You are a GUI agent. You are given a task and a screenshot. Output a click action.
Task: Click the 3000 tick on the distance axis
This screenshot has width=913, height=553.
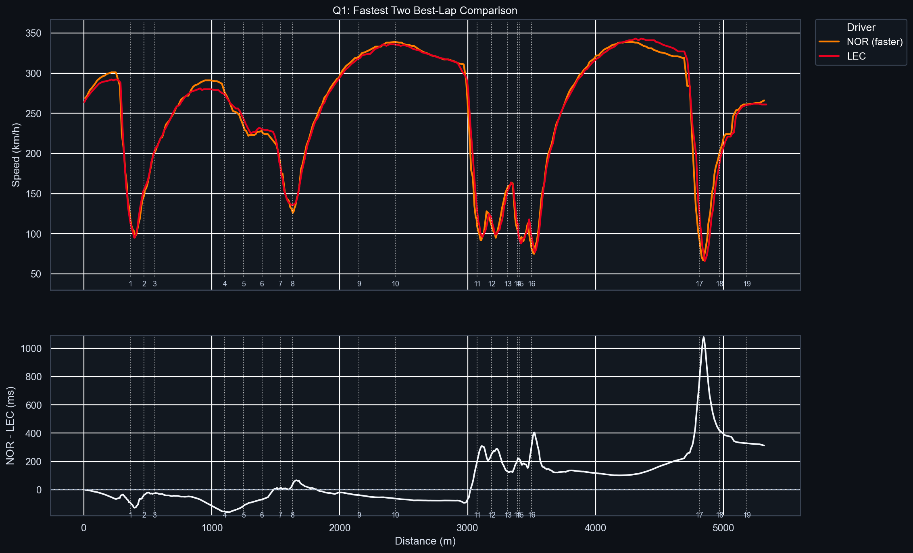click(467, 528)
